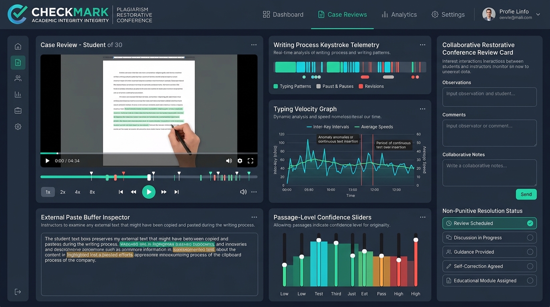This screenshot has height=307, width=550.
Task: Go to the Dashboard tab
Action: pos(283,14)
